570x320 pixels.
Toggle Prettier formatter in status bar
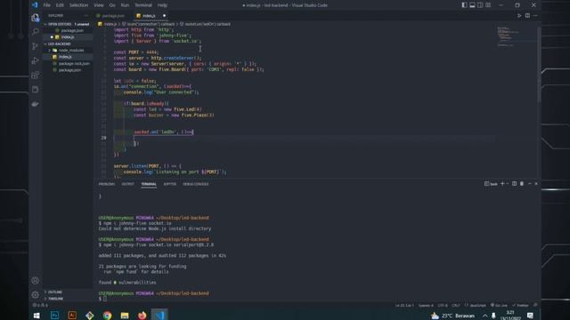click(520, 305)
